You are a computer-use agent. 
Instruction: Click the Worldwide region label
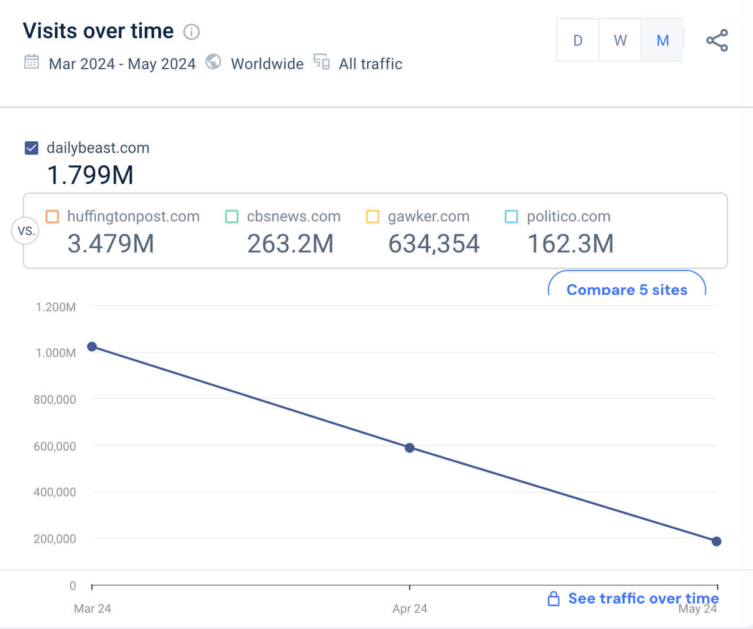pyautogui.click(x=267, y=64)
